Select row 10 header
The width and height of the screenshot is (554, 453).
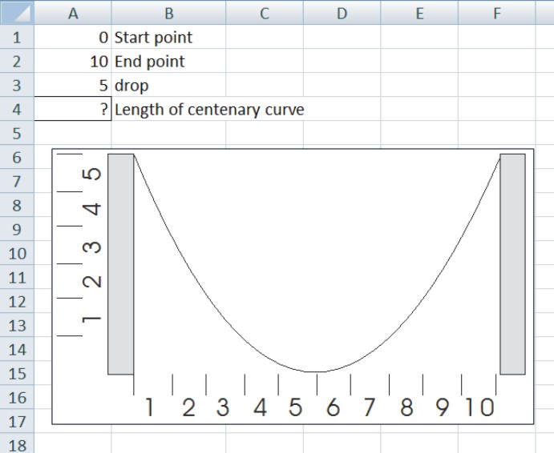17,253
